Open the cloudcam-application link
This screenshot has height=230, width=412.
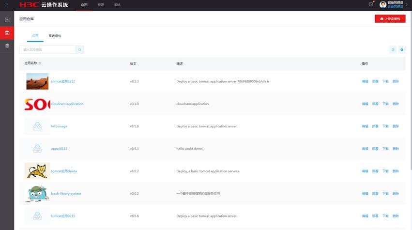point(67,104)
